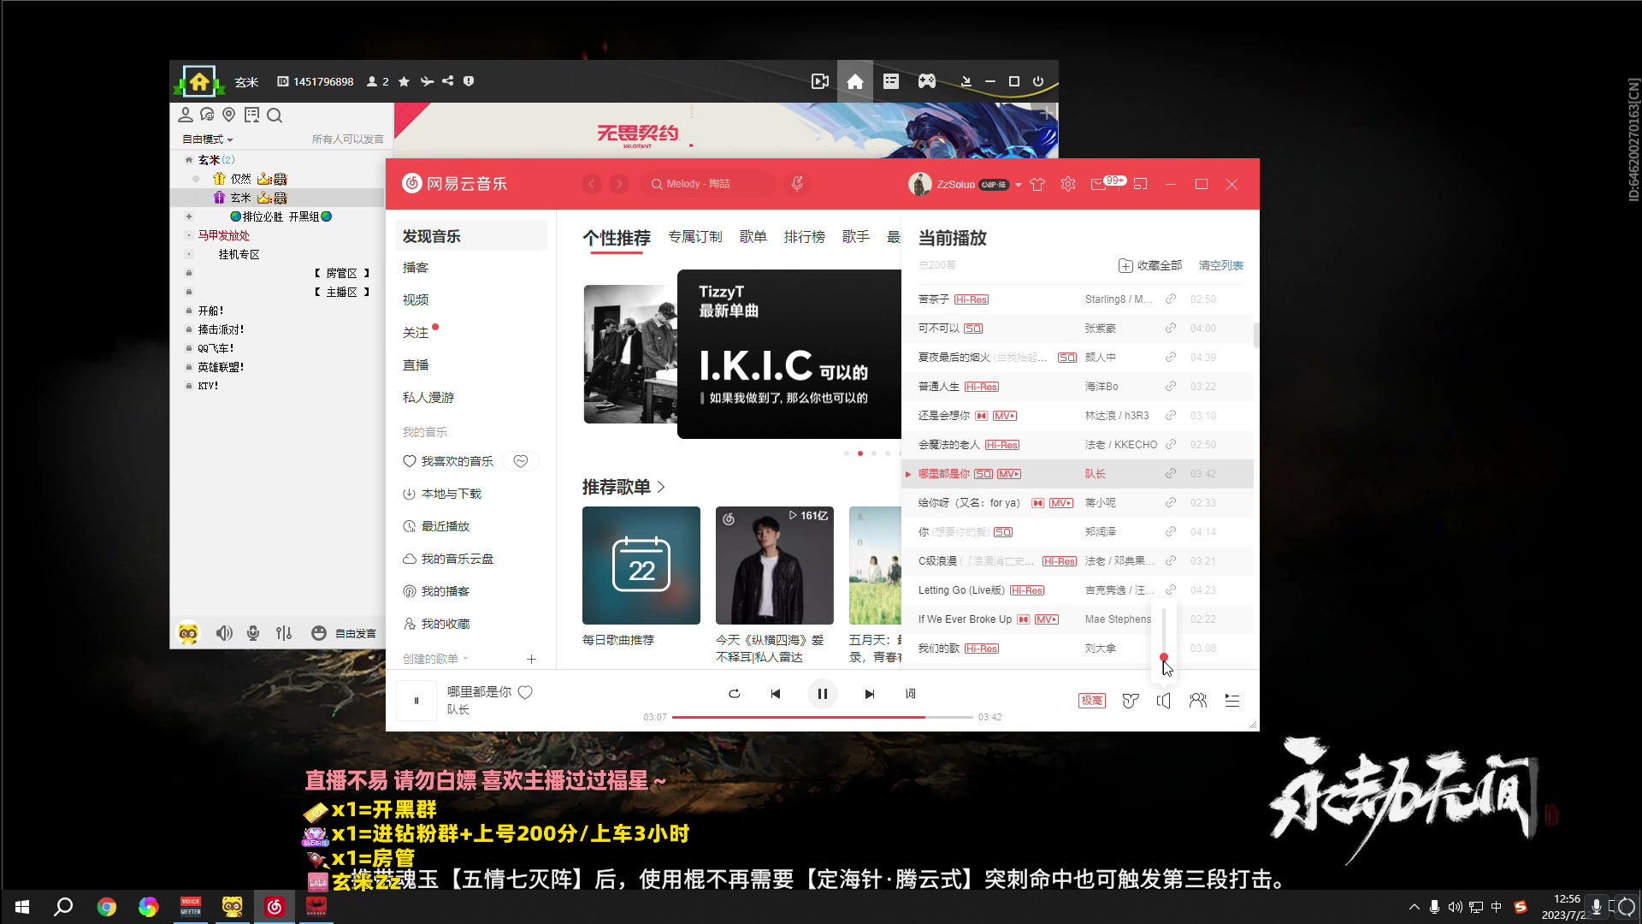The height and width of the screenshot is (924, 1642).
Task: Switch to mini player mode icon
Action: [1140, 184]
